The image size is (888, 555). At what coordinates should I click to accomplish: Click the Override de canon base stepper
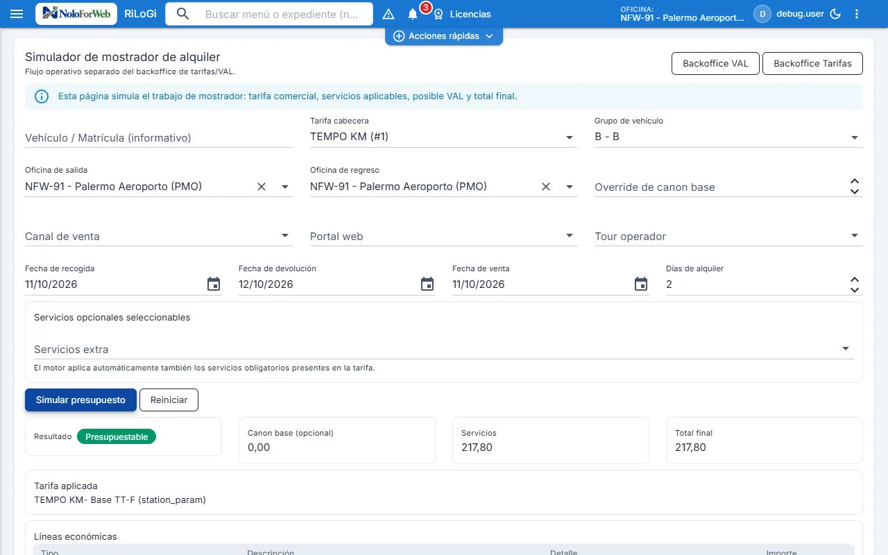coord(855,187)
